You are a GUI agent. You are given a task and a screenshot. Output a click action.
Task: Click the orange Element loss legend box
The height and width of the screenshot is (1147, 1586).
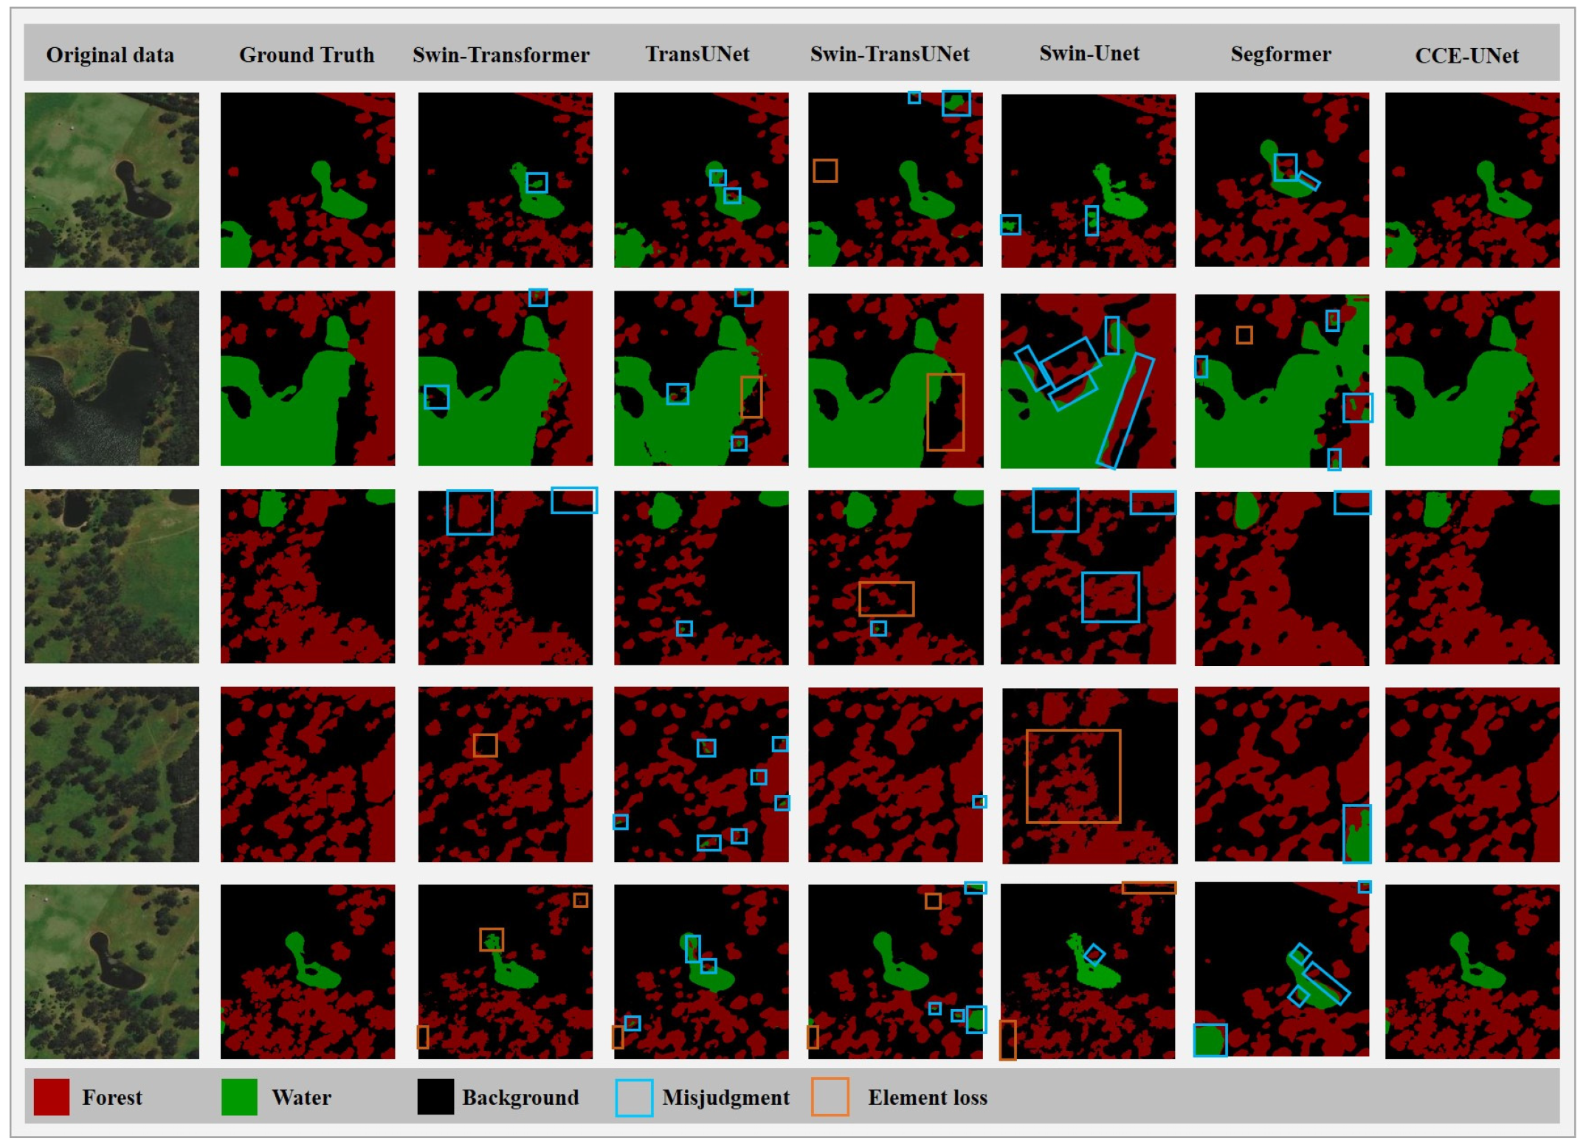pyautogui.click(x=830, y=1097)
